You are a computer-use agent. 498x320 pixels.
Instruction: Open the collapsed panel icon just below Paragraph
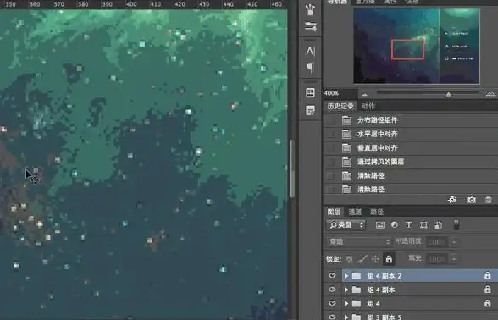click(310, 93)
